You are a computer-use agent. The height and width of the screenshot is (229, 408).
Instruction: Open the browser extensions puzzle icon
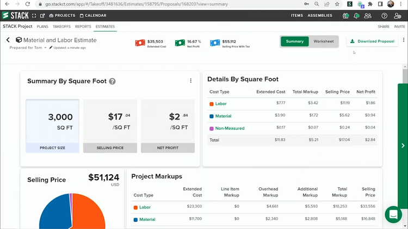(370, 4)
